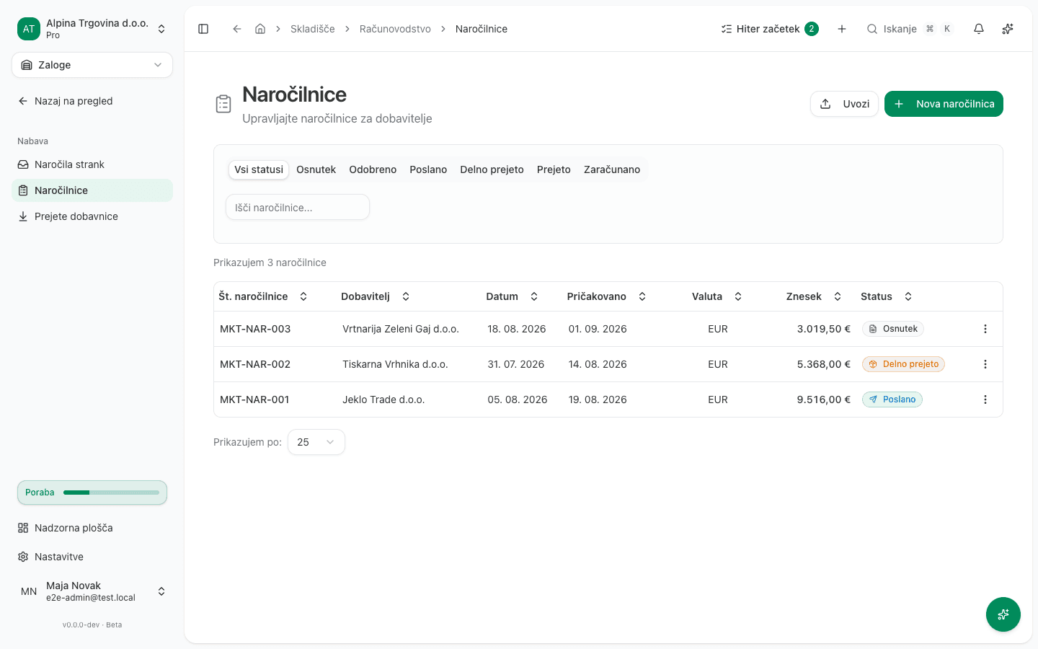Sort table by Znesek column
The height and width of the screenshot is (649, 1038).
(814, 296)
